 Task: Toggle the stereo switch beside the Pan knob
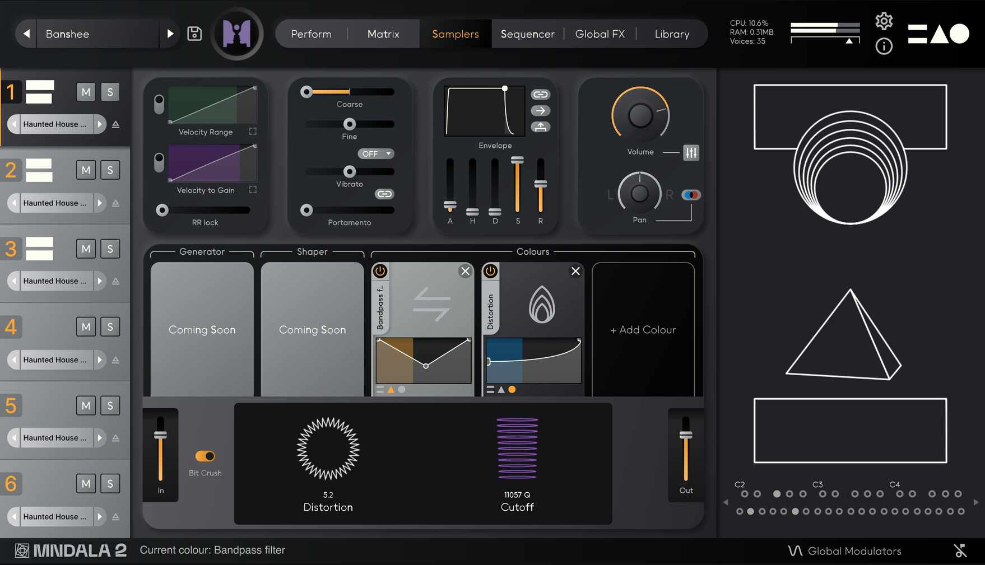pyautogui.click(x=691, y=194)
